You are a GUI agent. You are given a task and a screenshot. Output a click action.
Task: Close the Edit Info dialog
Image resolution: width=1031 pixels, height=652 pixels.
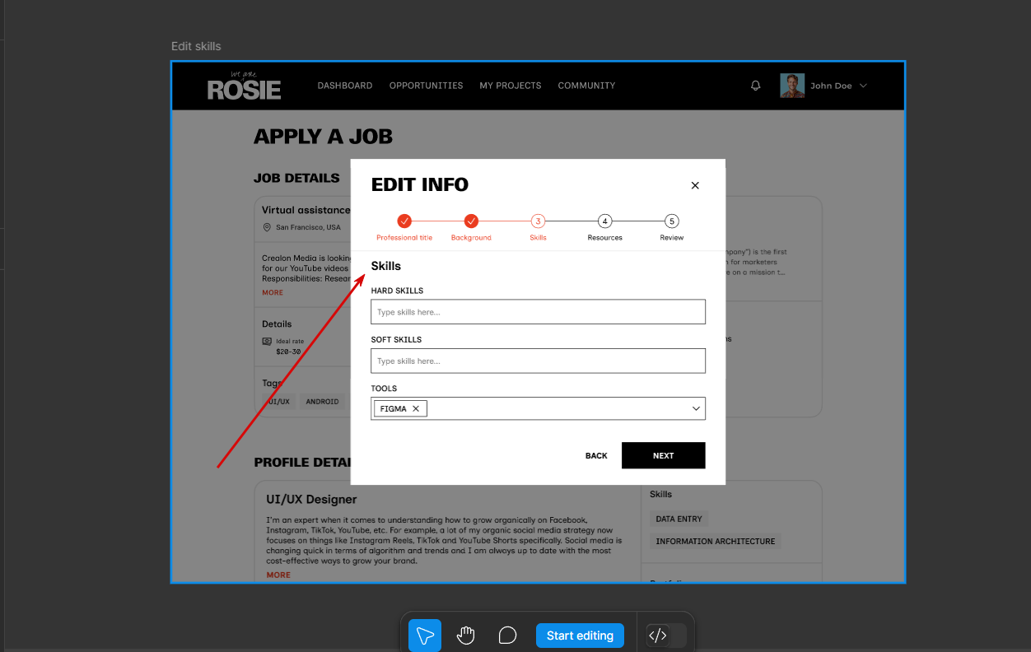(695, 185)
